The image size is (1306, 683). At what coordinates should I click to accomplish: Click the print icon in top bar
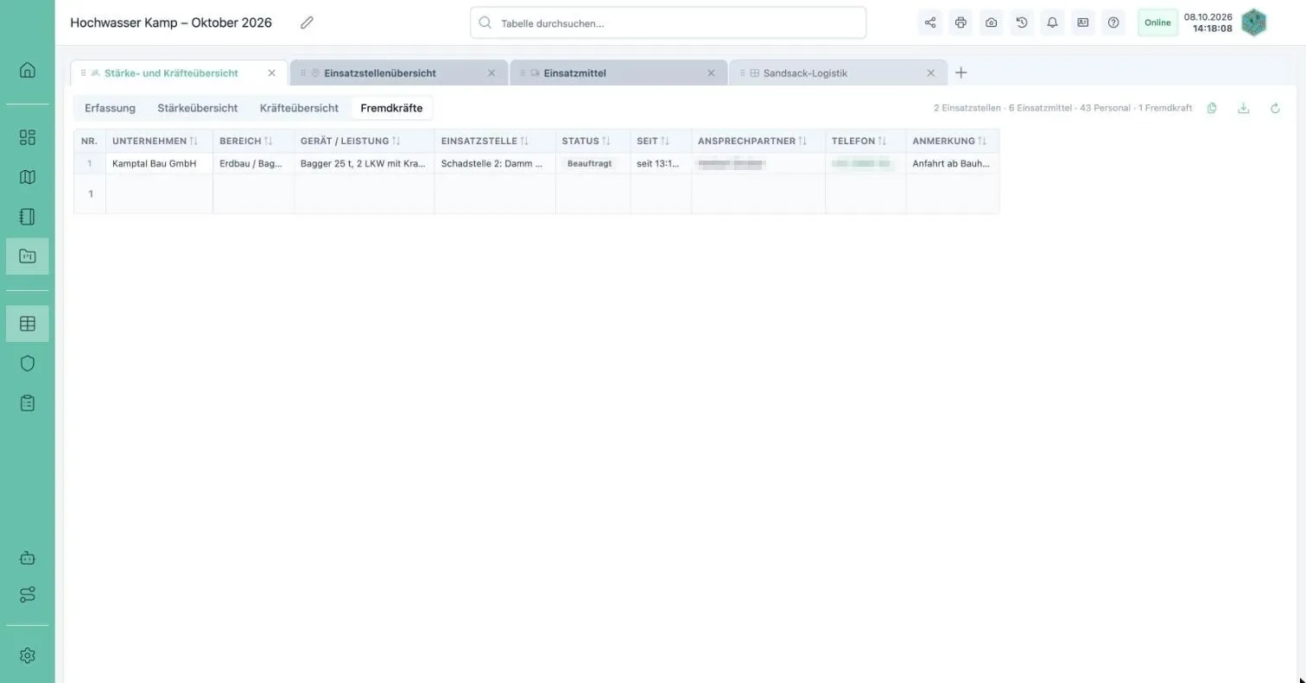[960, 22]
